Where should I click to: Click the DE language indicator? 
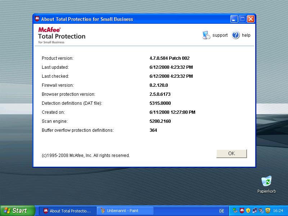click(x=222, y=211)
